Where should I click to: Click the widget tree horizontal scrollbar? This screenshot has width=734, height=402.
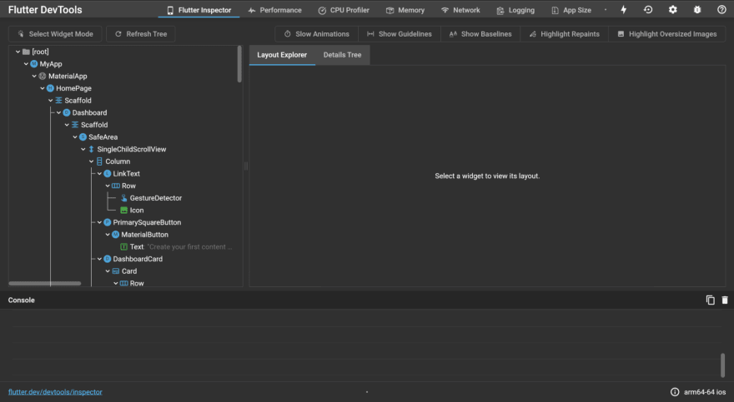[x=45, y=284]
